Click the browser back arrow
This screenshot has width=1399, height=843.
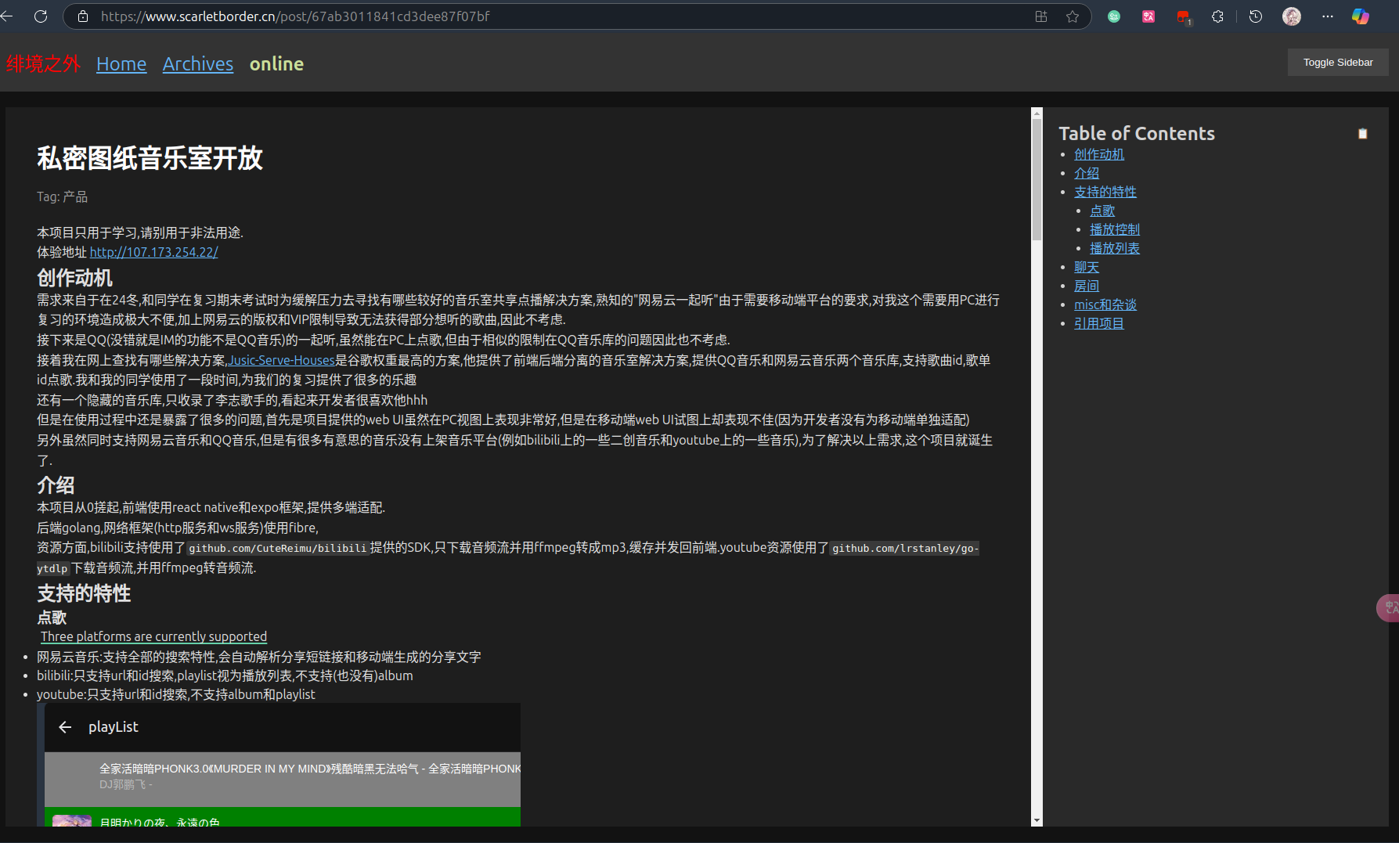(x=7, y=16)
